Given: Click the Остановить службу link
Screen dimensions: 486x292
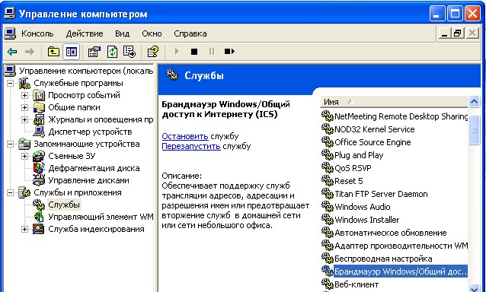Looking at the screenshot, I should click(185, 136).
